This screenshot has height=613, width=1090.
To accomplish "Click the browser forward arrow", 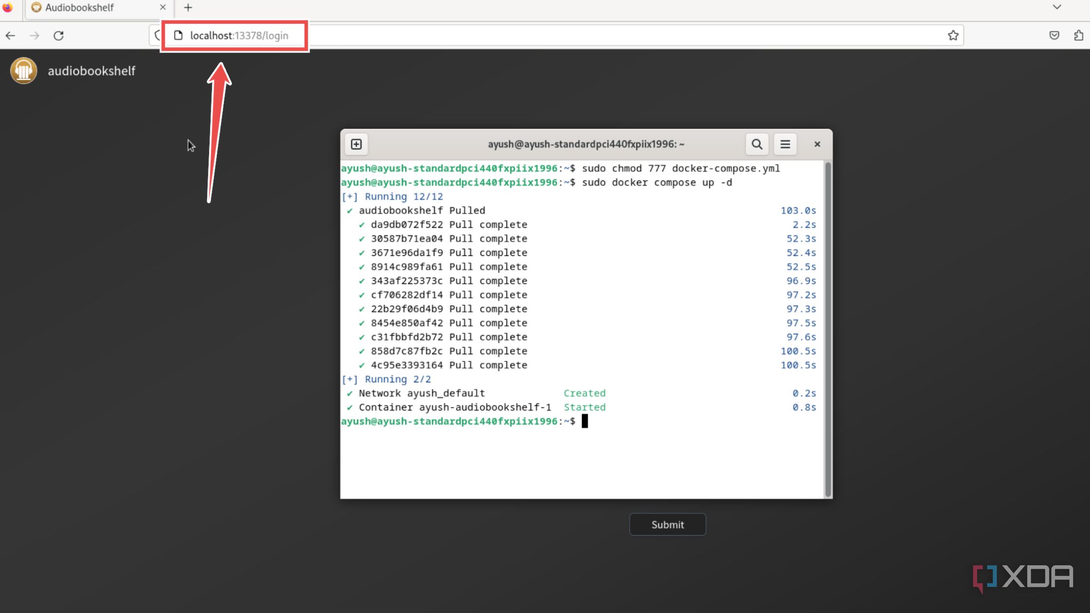I will click(34, 36).
